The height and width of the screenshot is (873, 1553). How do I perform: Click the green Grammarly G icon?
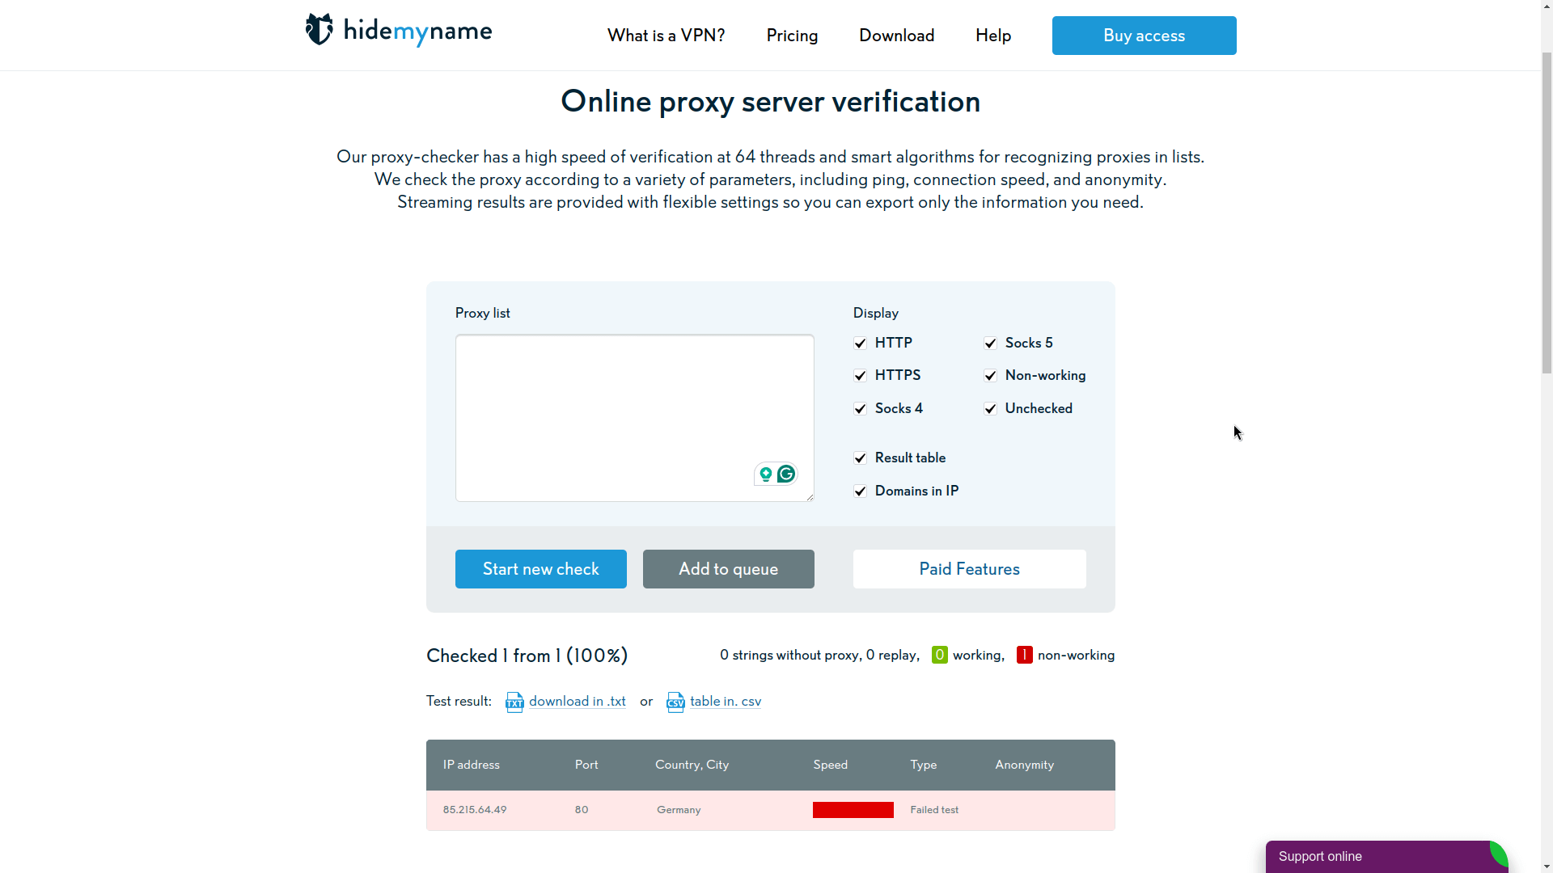click(785, 474)
